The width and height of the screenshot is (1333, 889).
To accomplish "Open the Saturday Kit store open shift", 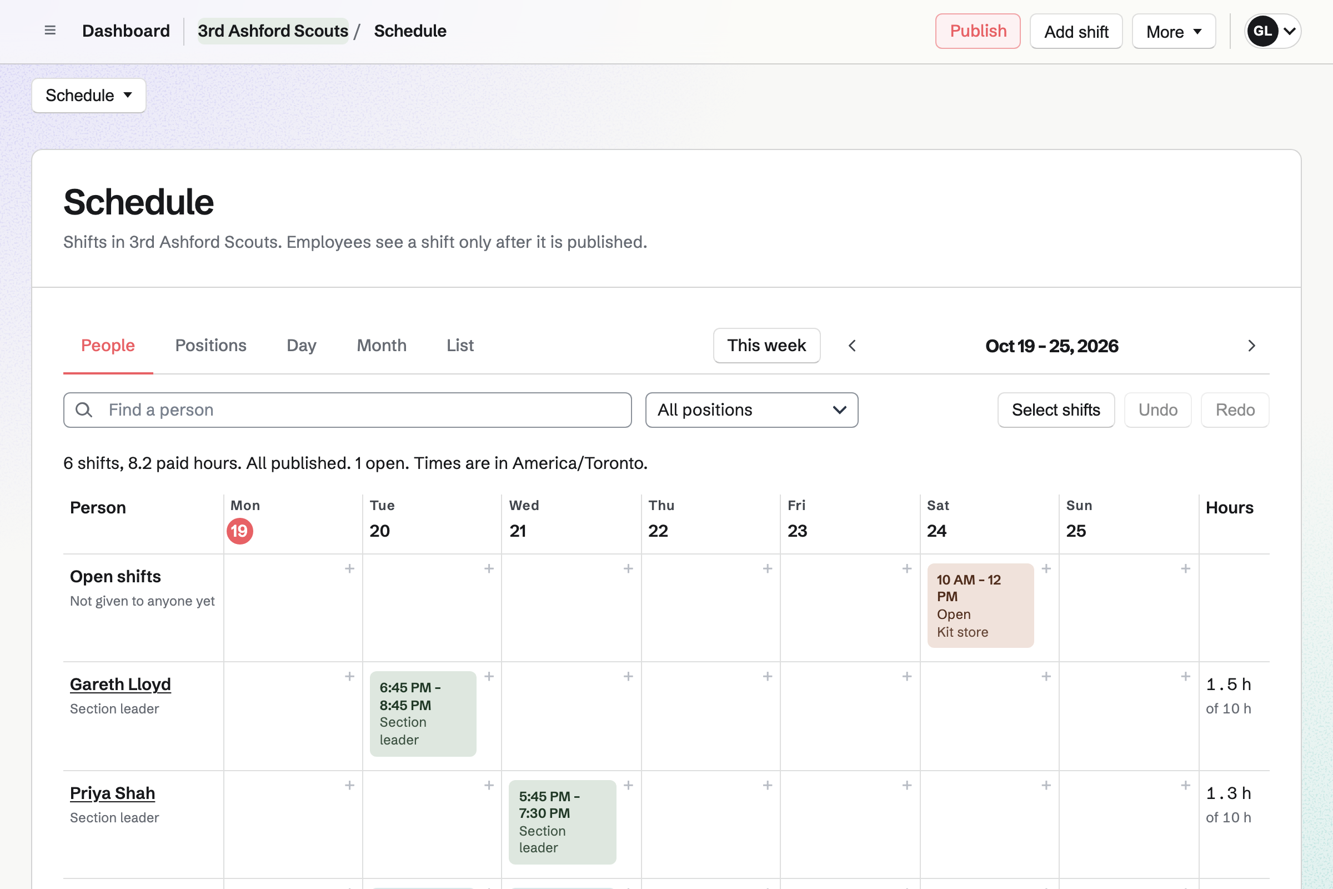I will click(x=980, y=606).
